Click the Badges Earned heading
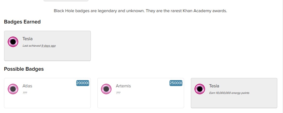The image size is (283, 113). [x=22, y=22]
